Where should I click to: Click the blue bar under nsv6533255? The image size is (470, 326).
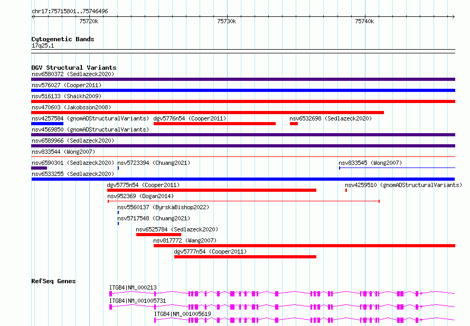point(243,179)
